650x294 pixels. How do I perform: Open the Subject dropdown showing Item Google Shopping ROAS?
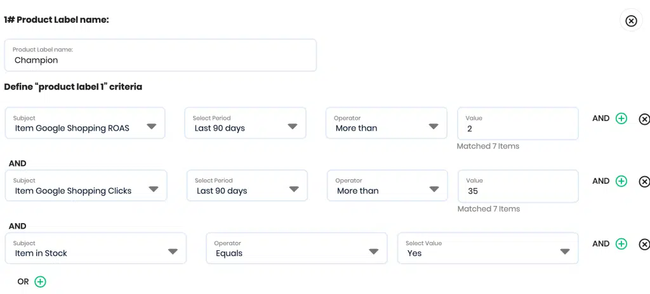coord(85,123)
